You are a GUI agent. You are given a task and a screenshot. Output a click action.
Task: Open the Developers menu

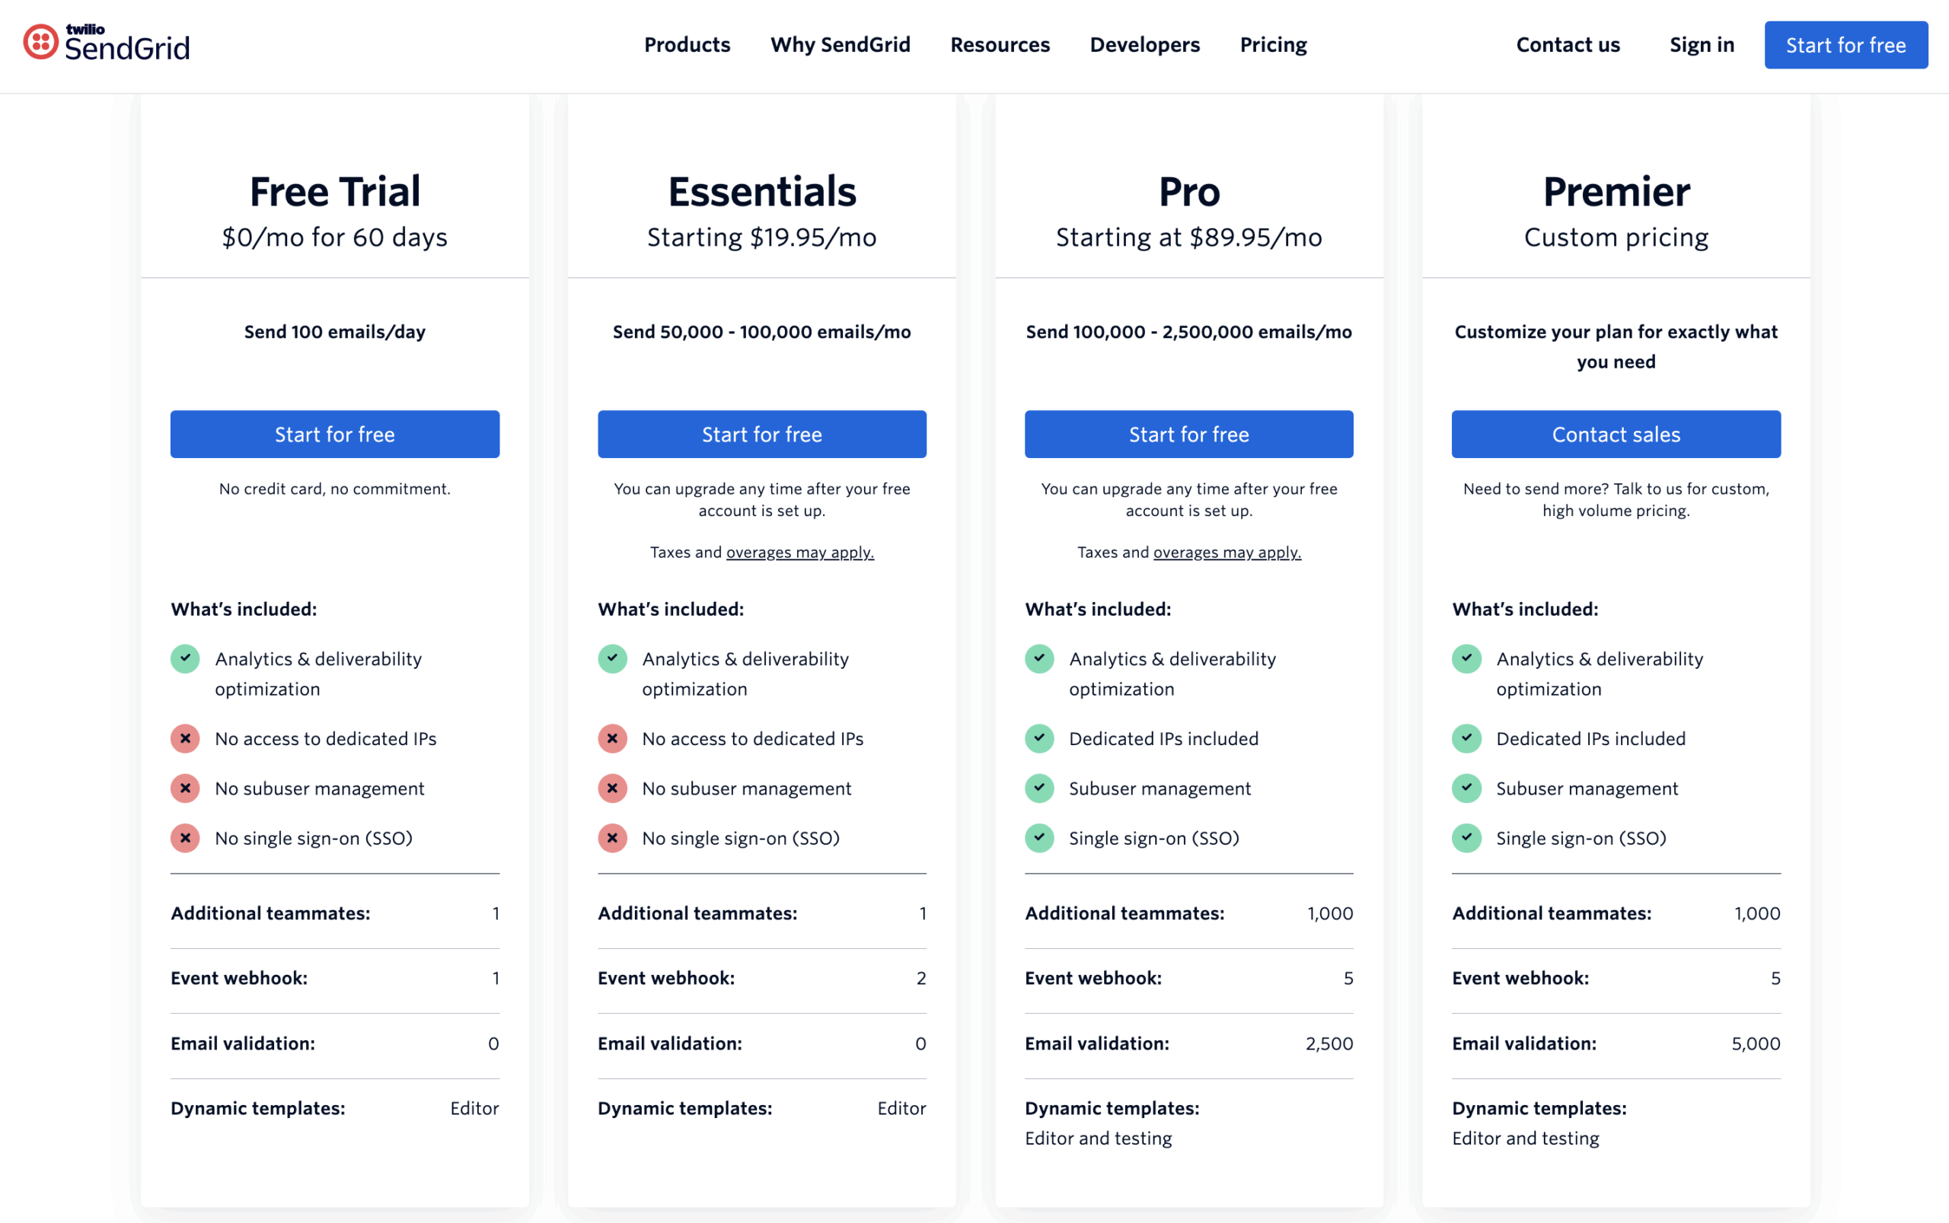(x=1145, y=46)
